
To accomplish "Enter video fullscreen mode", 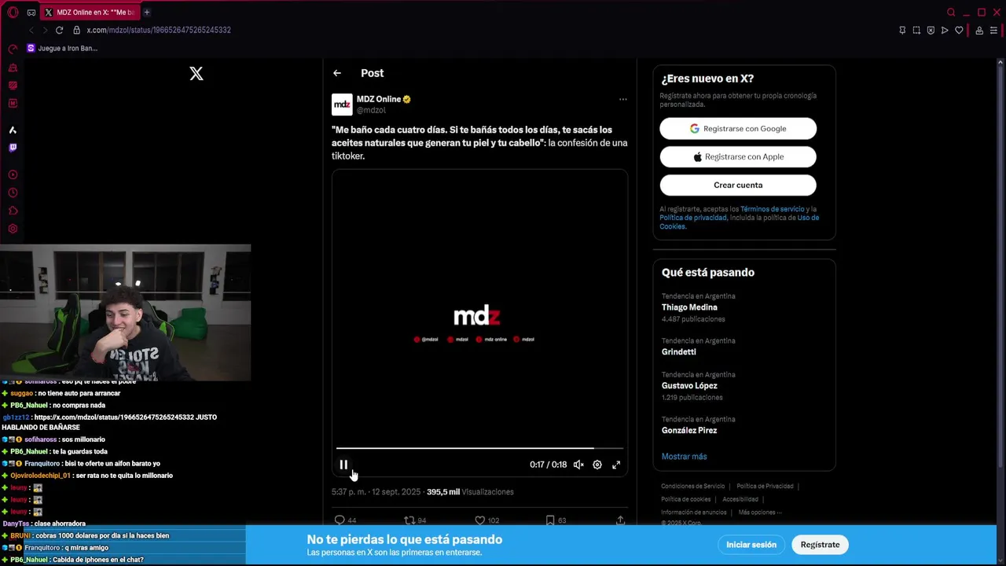I will [616, 465].
